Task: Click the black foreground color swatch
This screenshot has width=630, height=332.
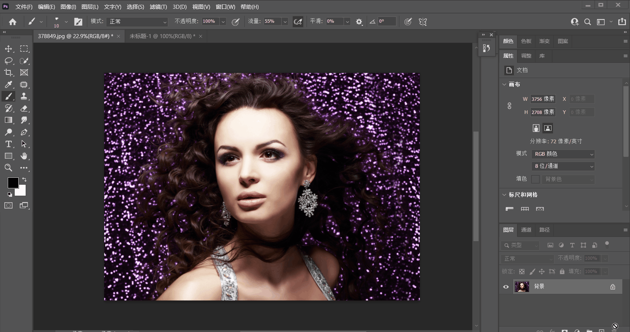Action: click(12, 182)
